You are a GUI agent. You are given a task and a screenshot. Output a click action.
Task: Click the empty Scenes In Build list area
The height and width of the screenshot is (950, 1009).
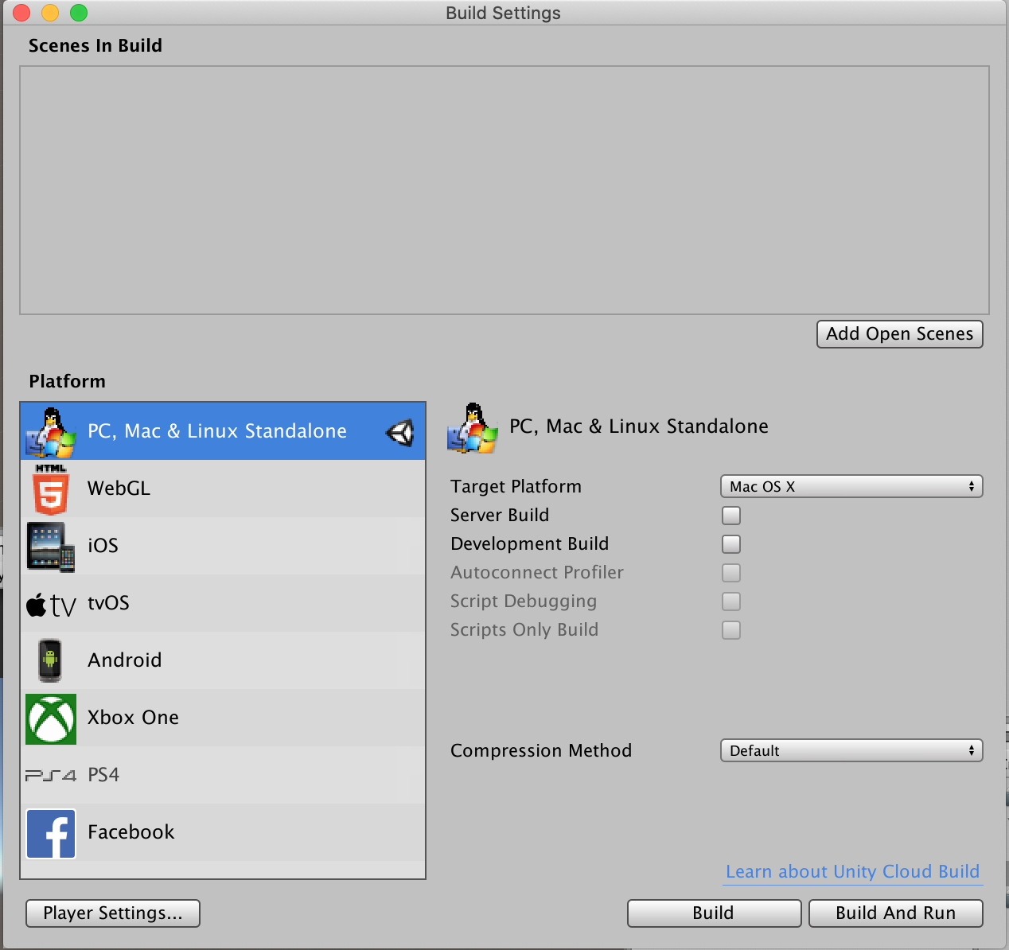pos(505,190)
